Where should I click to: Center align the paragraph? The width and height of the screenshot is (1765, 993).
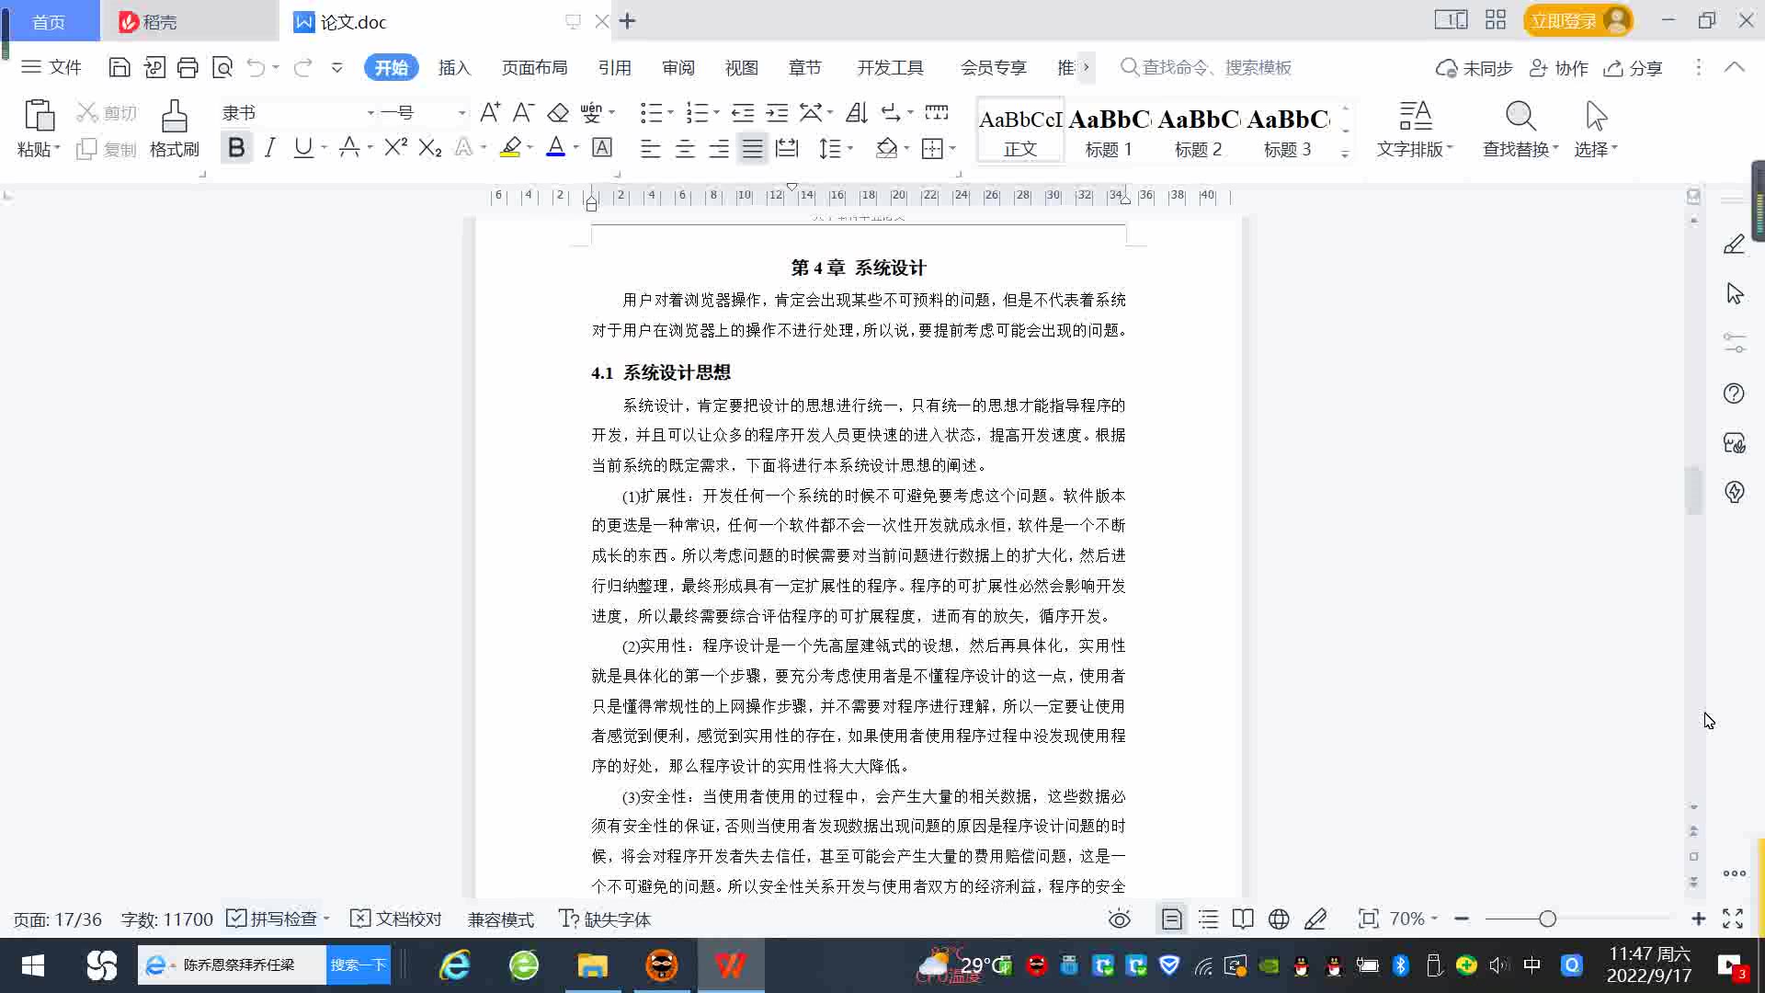685,149
